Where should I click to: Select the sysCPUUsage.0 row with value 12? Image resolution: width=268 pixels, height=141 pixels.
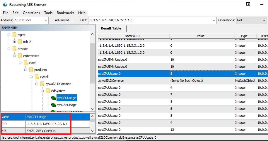click(183, 130)
